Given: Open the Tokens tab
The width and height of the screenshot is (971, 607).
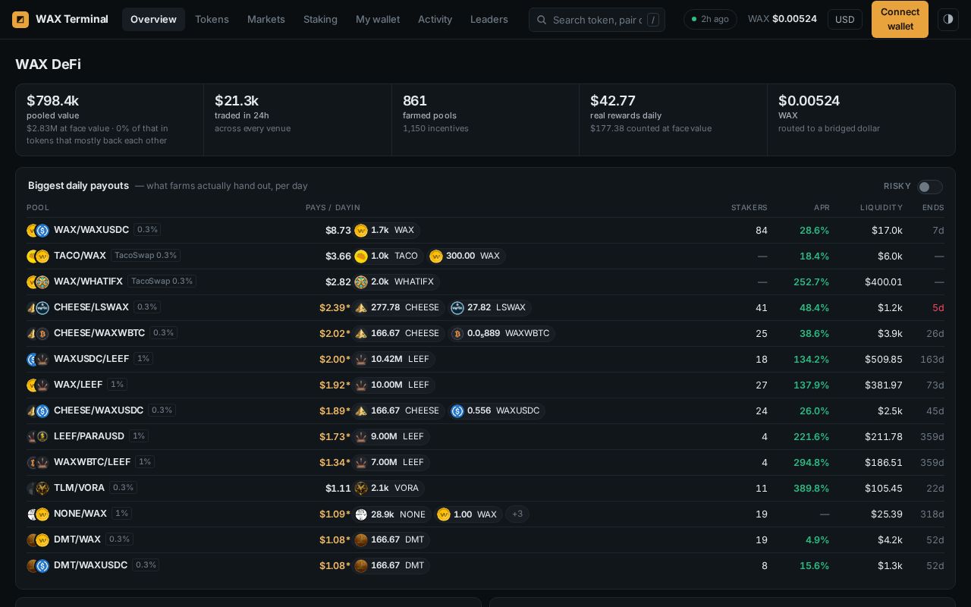Looking at the screenshot, I should 212,20.
